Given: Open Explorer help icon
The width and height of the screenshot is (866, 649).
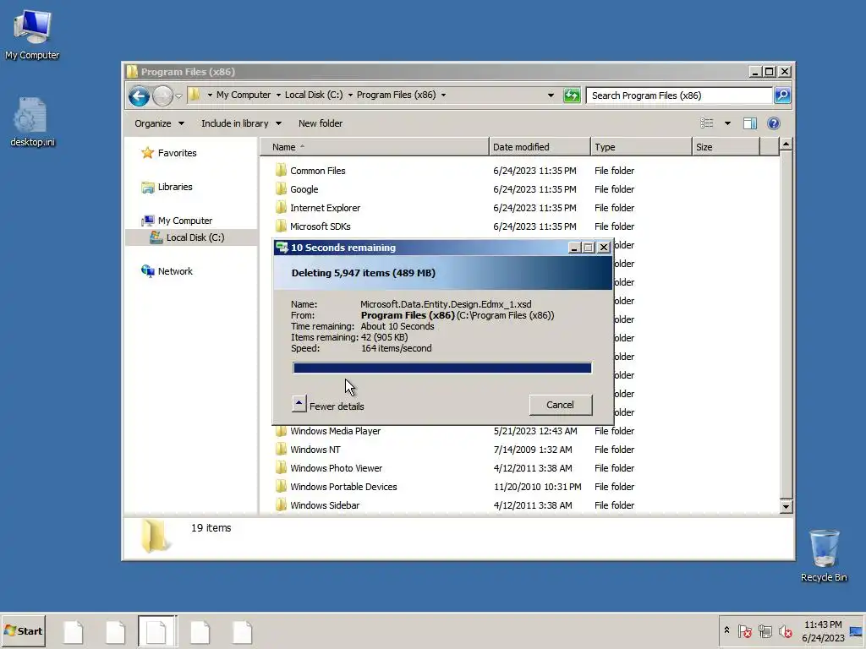Looking at the screenshot, I should coord(773,123).
